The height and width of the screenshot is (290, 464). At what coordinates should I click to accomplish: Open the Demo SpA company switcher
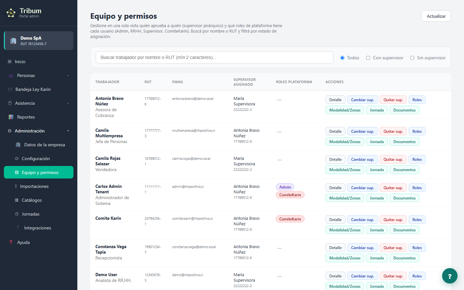coord(39,41)
